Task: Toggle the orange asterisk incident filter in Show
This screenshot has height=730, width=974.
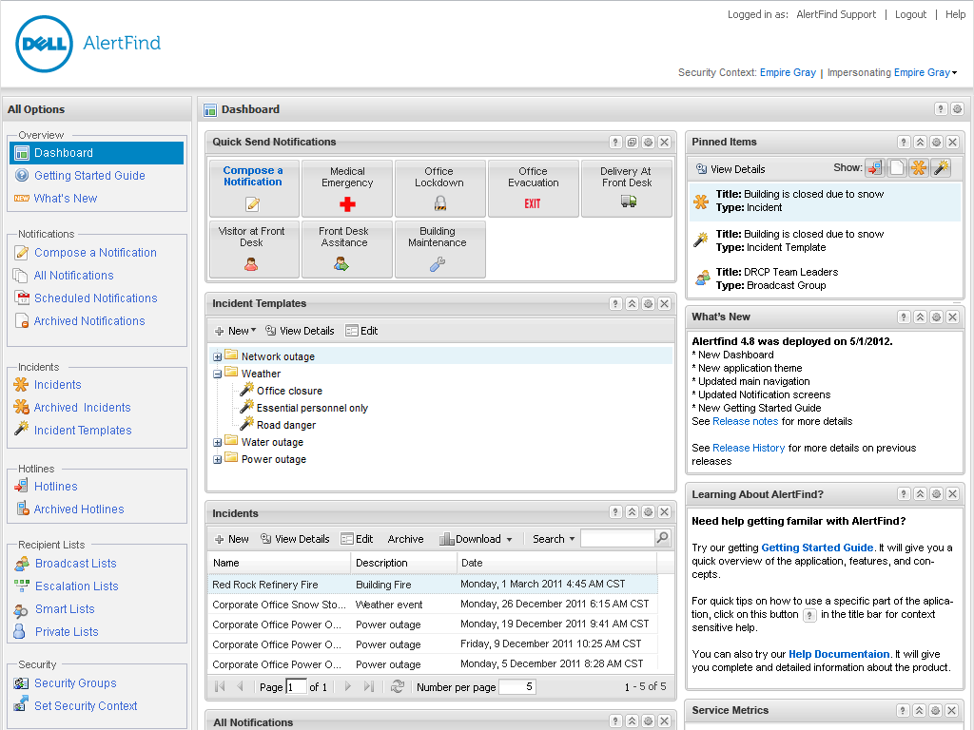Action: 919,168
